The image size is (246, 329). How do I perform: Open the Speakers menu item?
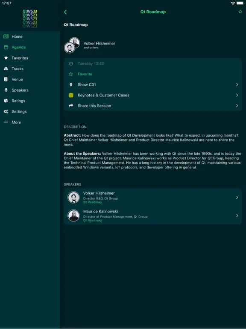[30, 90]
